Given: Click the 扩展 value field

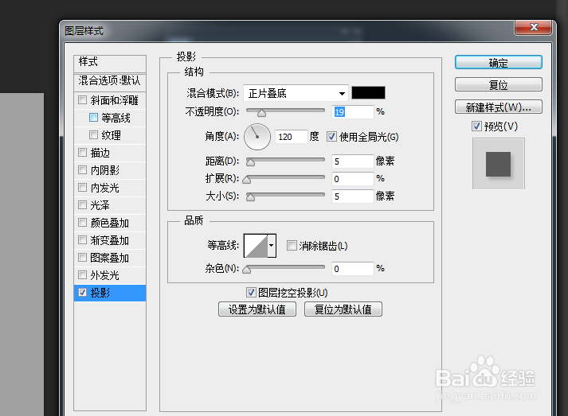Looking at the screenshot, I should point(352,179).
